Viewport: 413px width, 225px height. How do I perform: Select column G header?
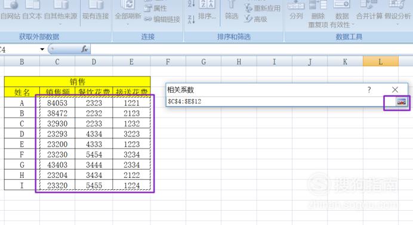point(204,61)
